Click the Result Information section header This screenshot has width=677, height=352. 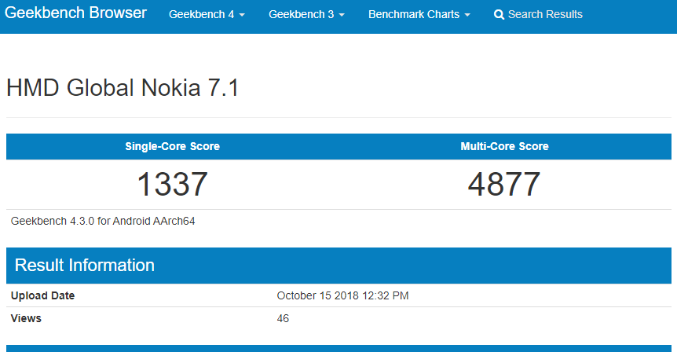(85, 266)
